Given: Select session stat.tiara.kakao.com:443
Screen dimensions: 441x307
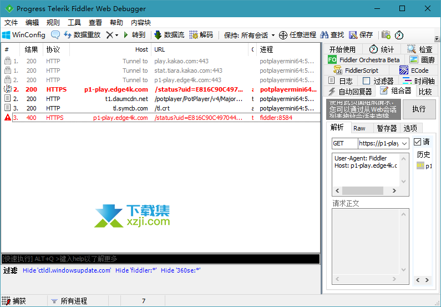Looking at the screenshot, I should pos(161,71).
